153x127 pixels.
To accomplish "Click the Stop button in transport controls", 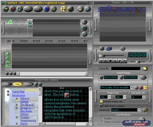I will tap(111, 61).
